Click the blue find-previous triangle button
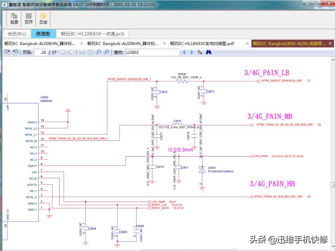Screen dimensions: 335x251 point(184,53)
